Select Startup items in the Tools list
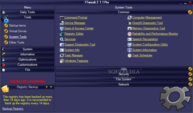 click(x=17, y=25)
